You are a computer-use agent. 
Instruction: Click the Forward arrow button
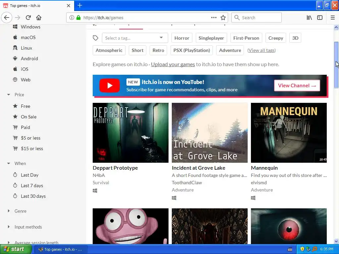18,18
